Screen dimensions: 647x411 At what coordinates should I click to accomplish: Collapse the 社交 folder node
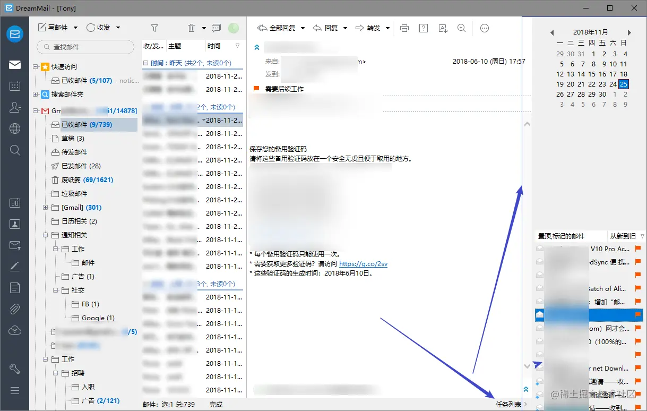click(x=56, y=290)
